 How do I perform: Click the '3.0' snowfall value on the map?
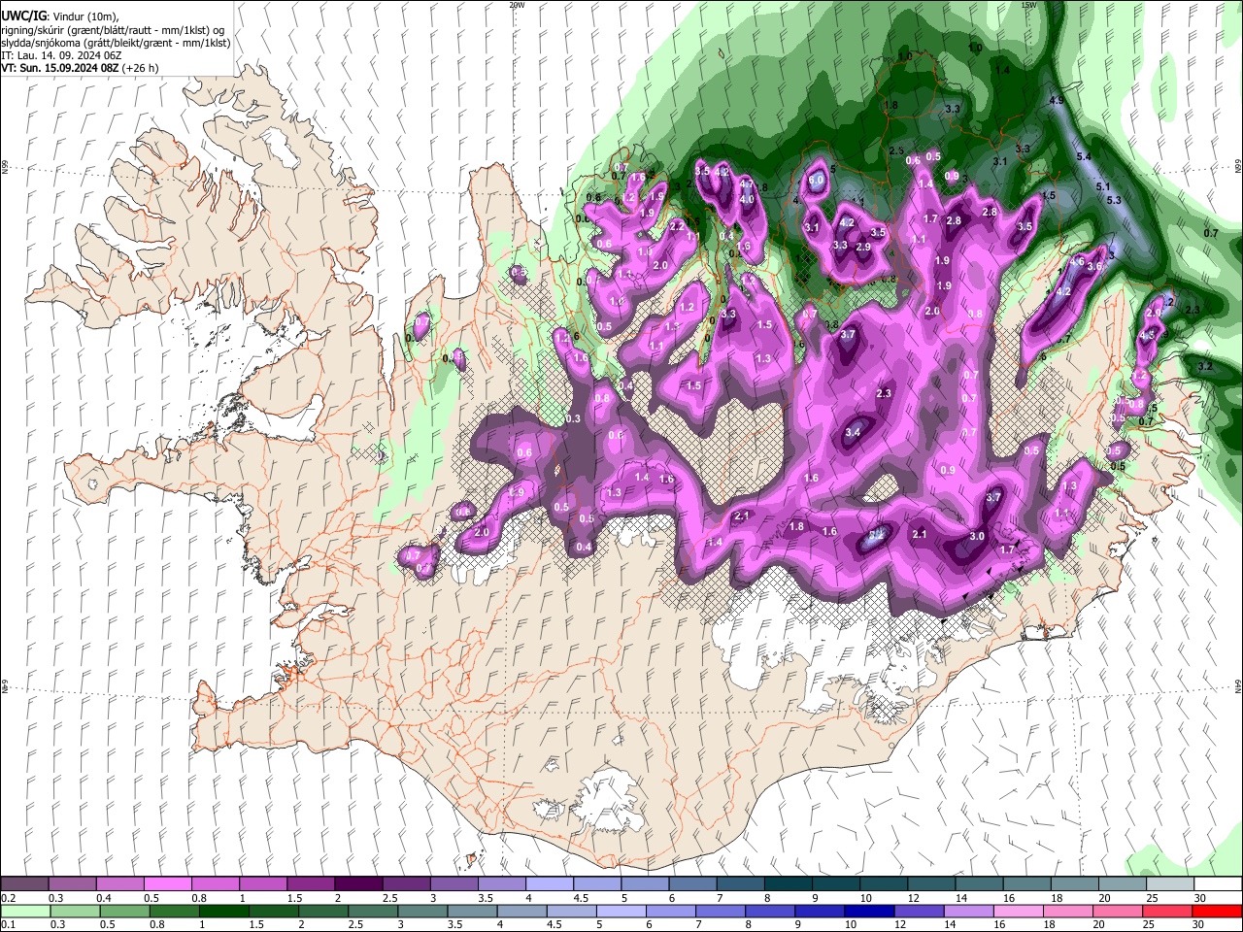977,536
